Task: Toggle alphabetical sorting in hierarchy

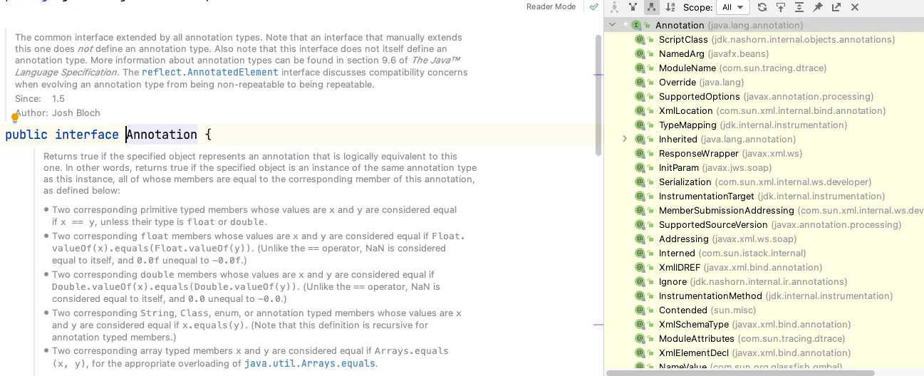Action: point(670,7)
